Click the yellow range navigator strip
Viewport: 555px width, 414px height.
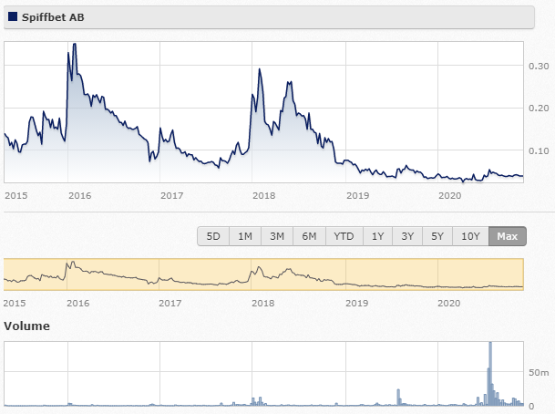[x=263, y=274]
